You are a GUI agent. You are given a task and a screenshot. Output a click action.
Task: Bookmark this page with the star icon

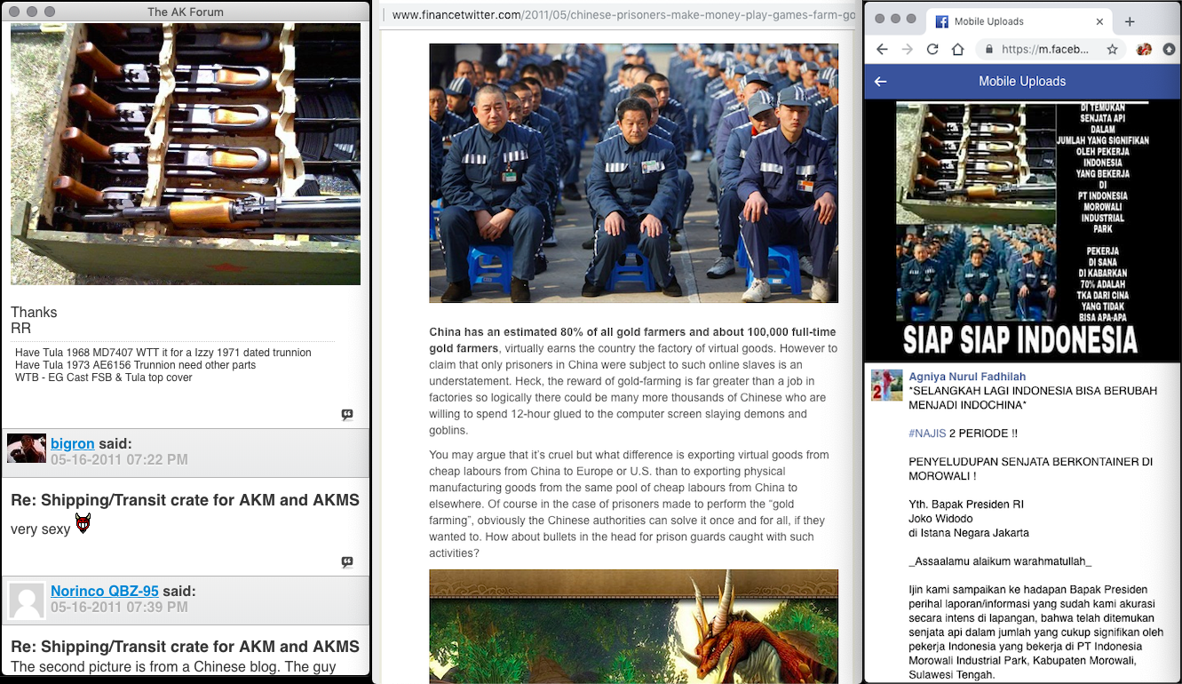click(x=1112, y=50)
